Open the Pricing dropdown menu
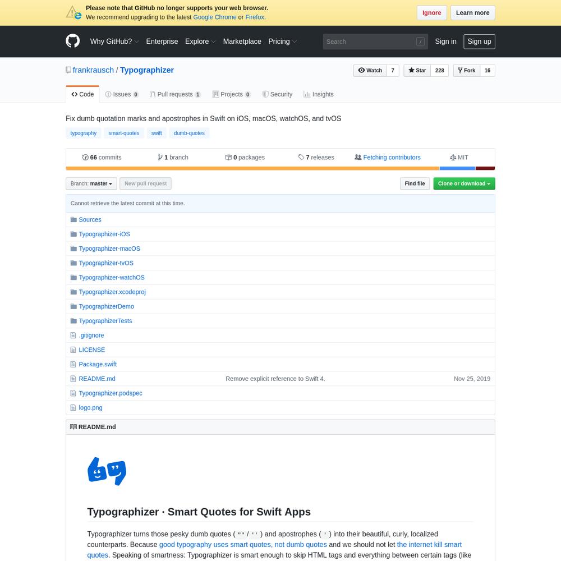Image resolution: width=561 pixels, height=561 pixels. (282, 42)
